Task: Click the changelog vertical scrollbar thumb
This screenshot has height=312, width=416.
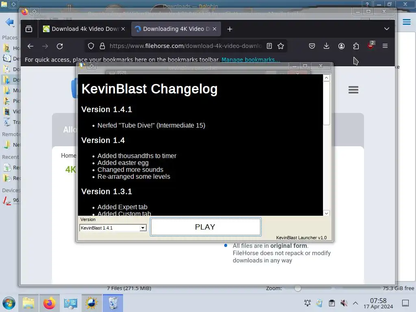Action: pos(326,103)
